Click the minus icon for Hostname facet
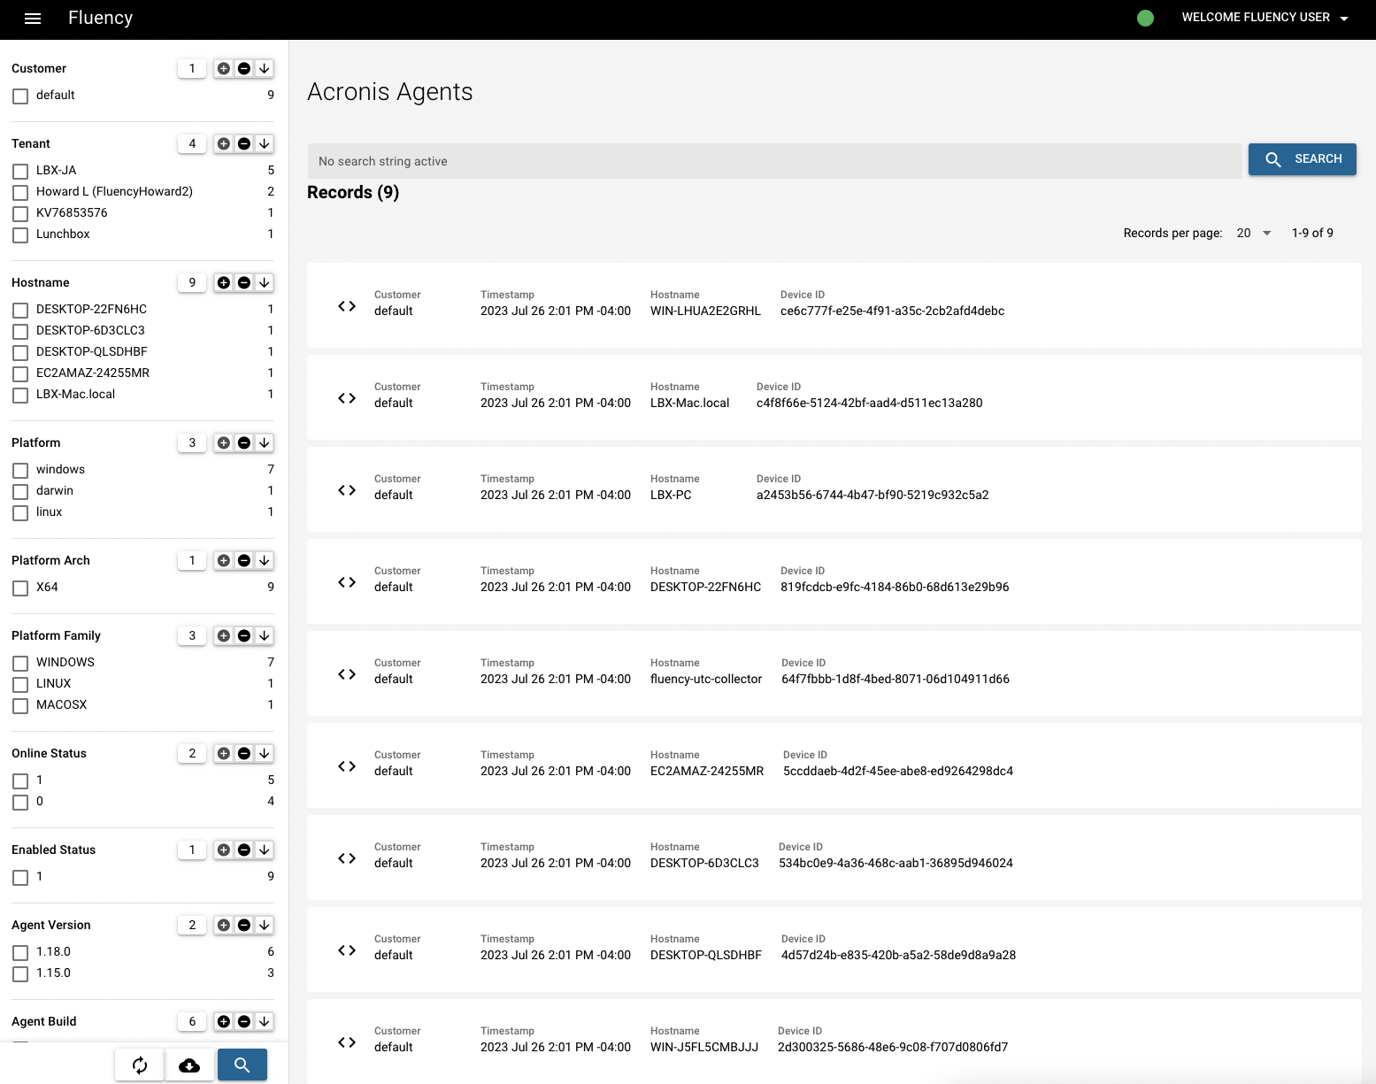 (244, 282)
